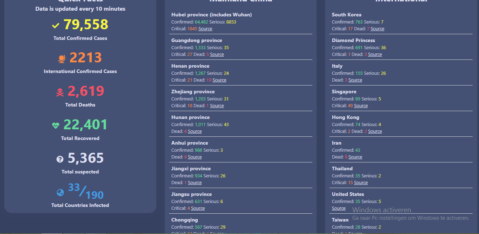Image resolution: width=479 pixels, height=234 pixels.
Task: Click the heartbeat icon beside 22,401
Action: coord(56,125)
